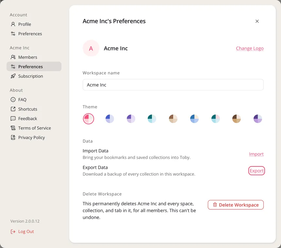Open Profile settings

tap(25, 24)
